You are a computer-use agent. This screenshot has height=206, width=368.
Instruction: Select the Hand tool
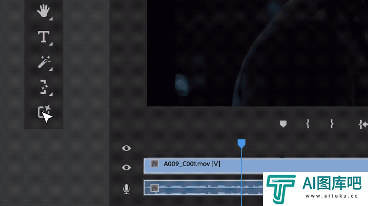point(43,11)
